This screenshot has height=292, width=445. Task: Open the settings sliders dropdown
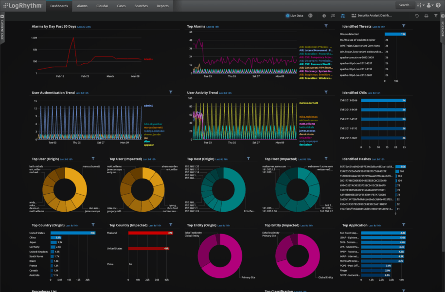[x=420, y=5]
